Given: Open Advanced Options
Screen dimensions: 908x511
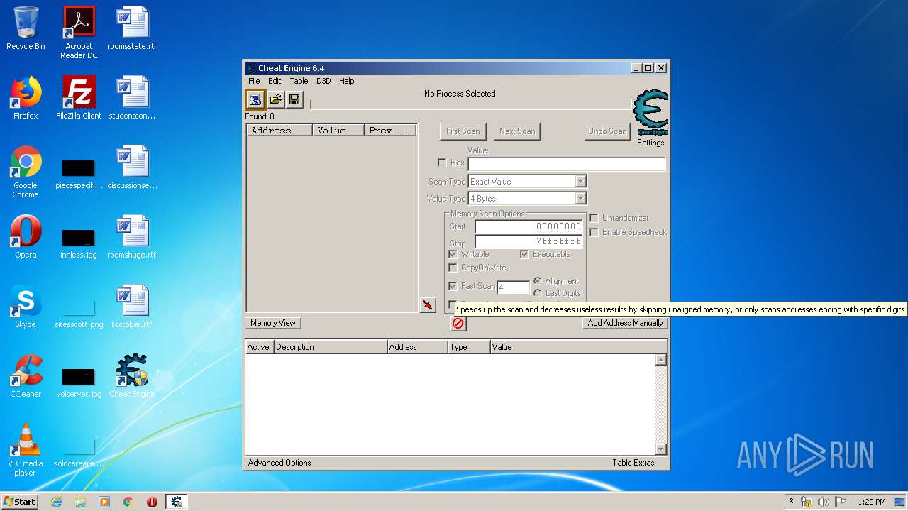Looking at the screenshot, I should 279,463.
